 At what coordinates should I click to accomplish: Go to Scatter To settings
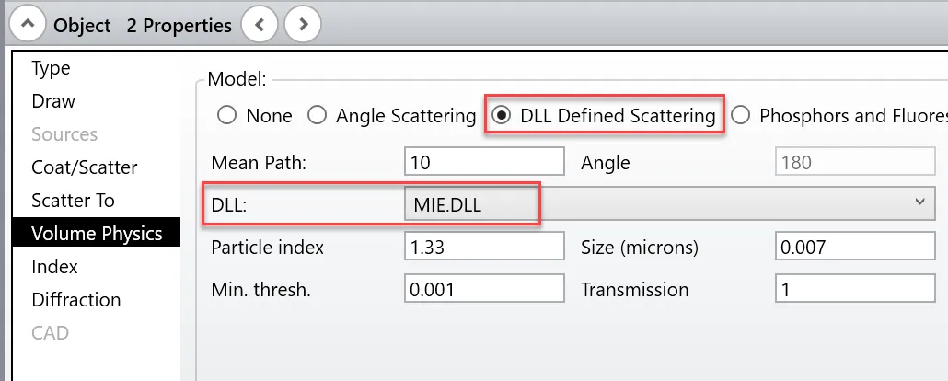[x=73, y=201]
